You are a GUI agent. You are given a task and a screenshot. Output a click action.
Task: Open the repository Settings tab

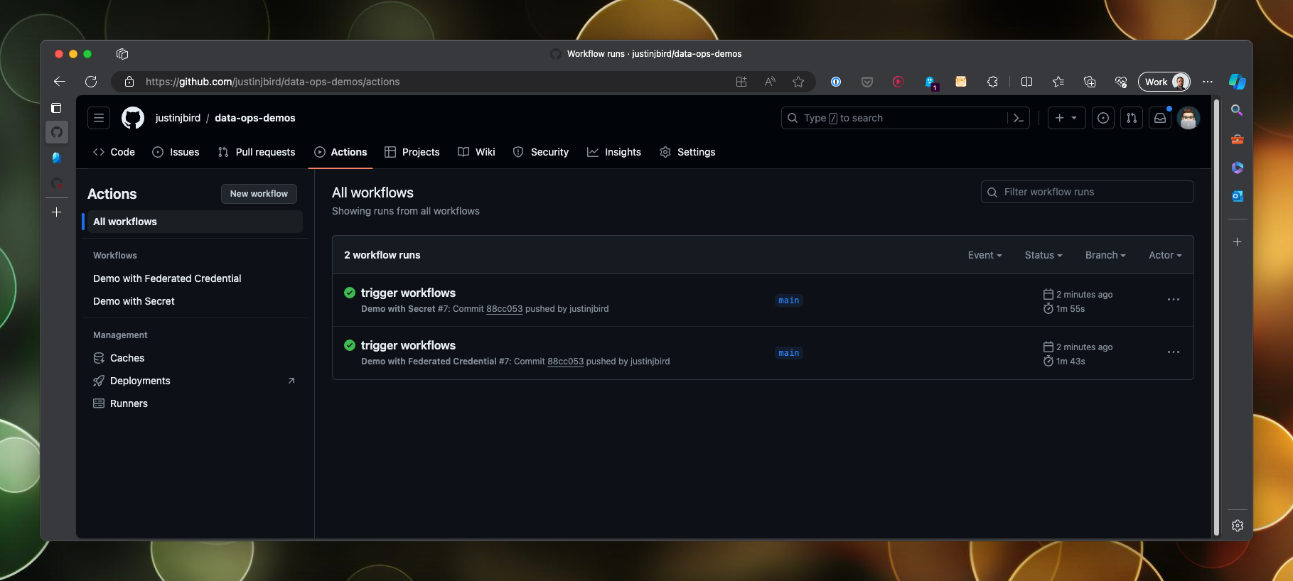[x=687, y=152]
